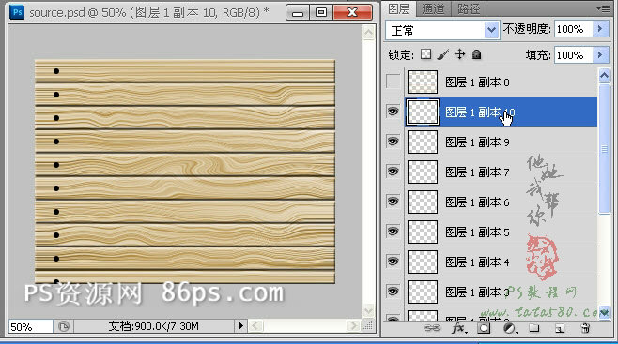Click the Photoshop Ps document icon
Screen dimensions: 618x344
click(17, 12)
